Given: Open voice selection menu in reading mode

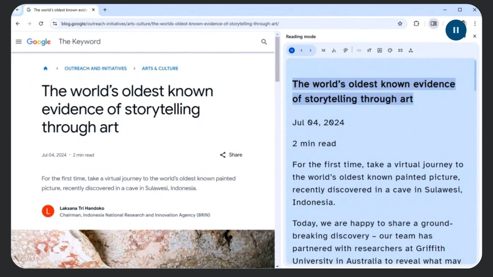Looking at the screenshot, I should 334,50.
